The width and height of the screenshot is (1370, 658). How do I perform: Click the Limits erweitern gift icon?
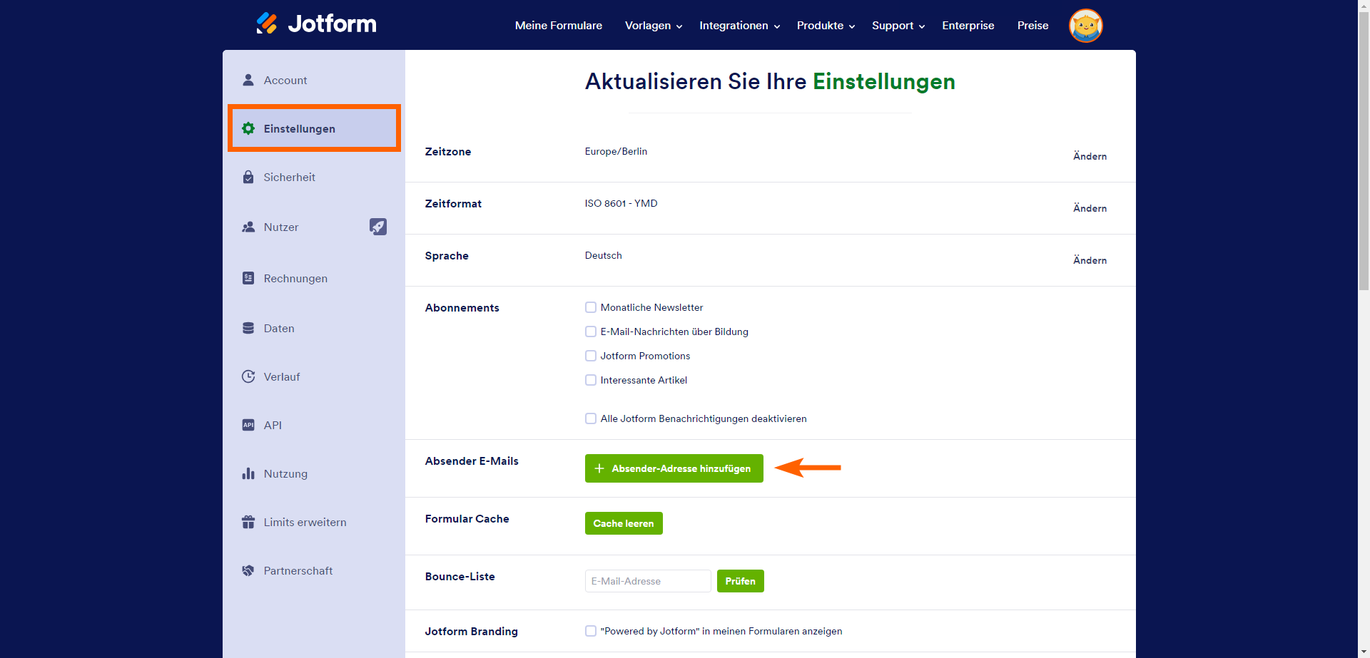[x=248, y=522]
